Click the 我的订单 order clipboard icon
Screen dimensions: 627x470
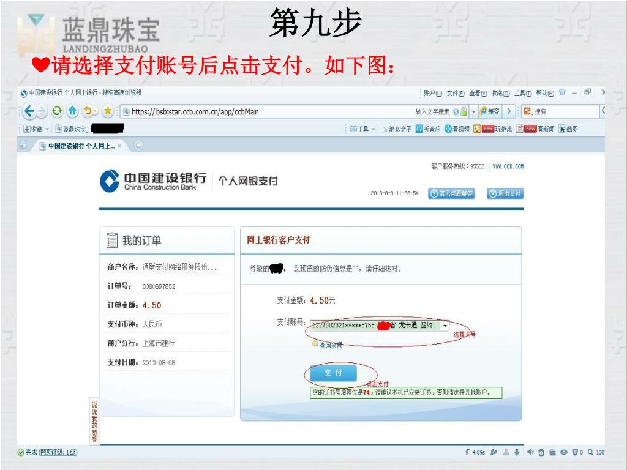click(x=111, y=240)
